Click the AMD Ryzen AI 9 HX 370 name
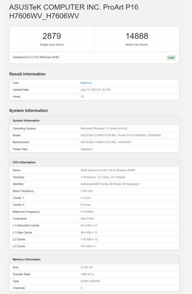 tap(107, 170)
